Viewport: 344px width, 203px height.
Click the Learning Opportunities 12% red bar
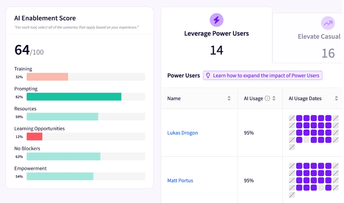34,136
